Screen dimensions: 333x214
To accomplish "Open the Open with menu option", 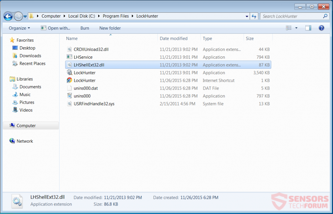I will pos(55,28).
